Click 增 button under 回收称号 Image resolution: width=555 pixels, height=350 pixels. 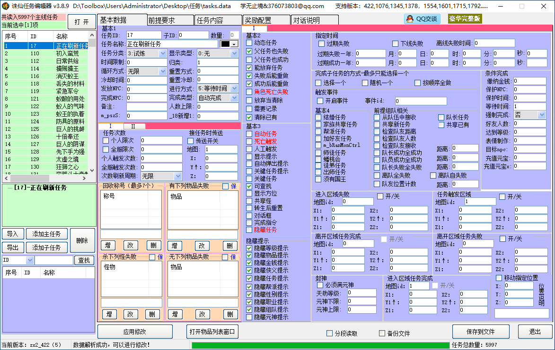(107, 245)
